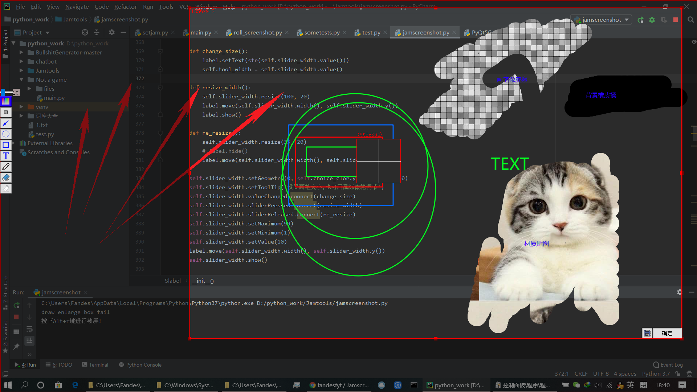Collapse the Not a game folder
This screenshot has width=697, height=392.
click(x=21, y=79)
